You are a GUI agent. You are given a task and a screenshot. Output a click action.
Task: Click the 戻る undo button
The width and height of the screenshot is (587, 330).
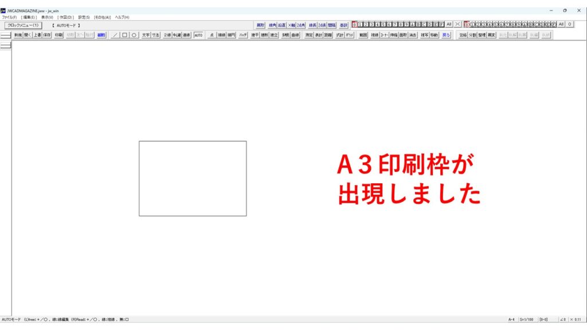coord(446,35)
